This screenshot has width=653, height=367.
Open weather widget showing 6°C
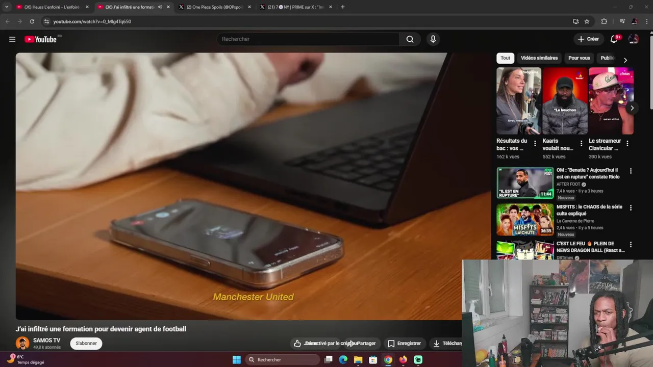click(x=24, y=359)
